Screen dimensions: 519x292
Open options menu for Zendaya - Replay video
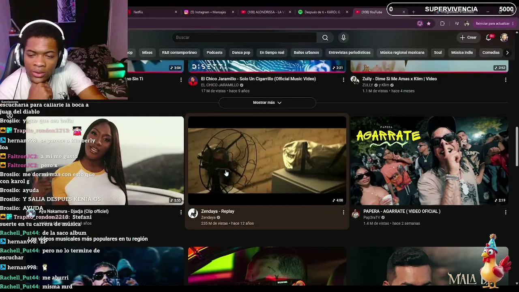click(343, 212)
